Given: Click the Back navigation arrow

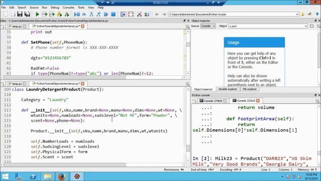Looking at the screenshot, I should pos(157,15).
